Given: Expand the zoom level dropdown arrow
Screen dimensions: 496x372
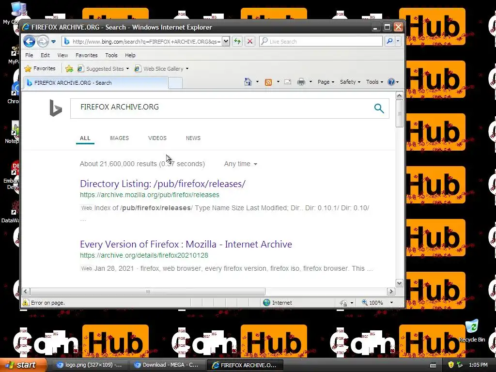Looking at the screenshot, I should (391, 303).
